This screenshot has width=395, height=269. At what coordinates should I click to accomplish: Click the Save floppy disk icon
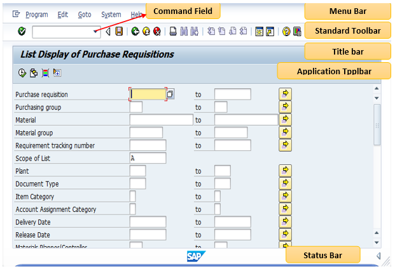(x=119, y=31)
